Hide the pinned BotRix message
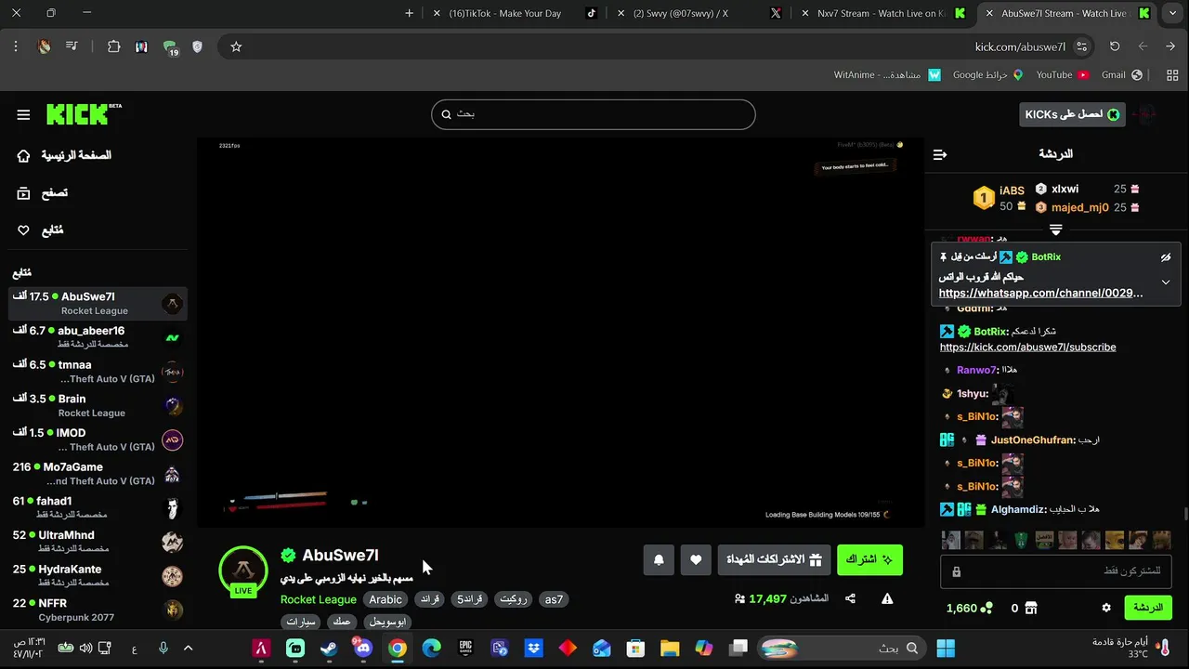 1166,257
